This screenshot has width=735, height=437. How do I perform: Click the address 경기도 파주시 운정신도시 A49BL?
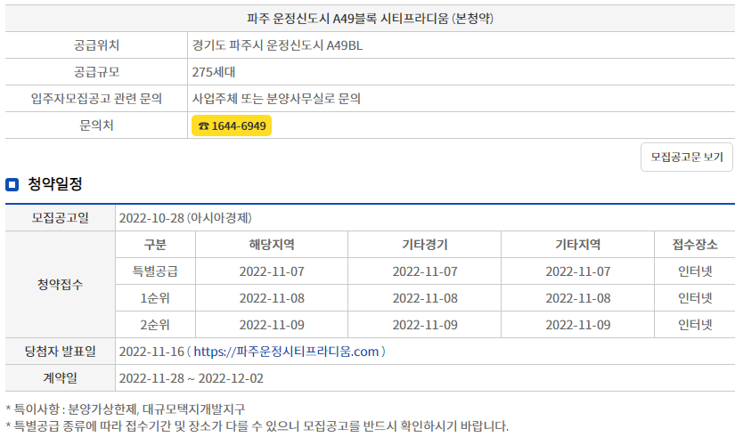tap(277, 45)
